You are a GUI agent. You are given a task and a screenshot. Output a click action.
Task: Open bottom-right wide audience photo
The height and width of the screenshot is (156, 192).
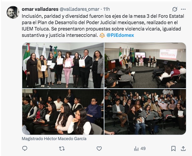click(x=145, y=112)
